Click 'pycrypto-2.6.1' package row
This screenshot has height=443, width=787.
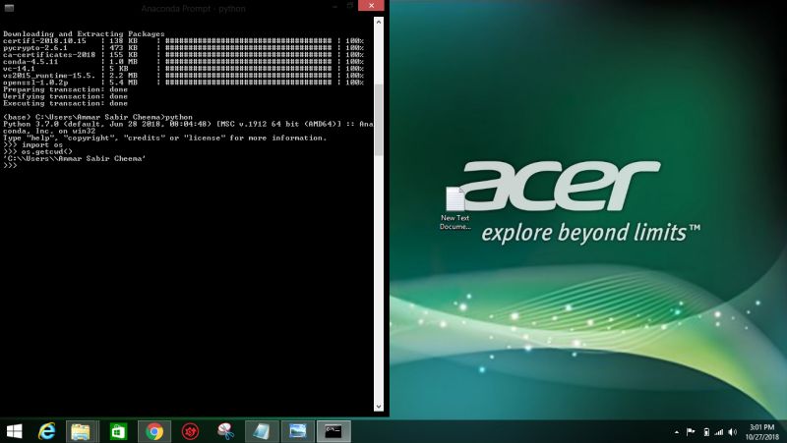coord(183,48)
